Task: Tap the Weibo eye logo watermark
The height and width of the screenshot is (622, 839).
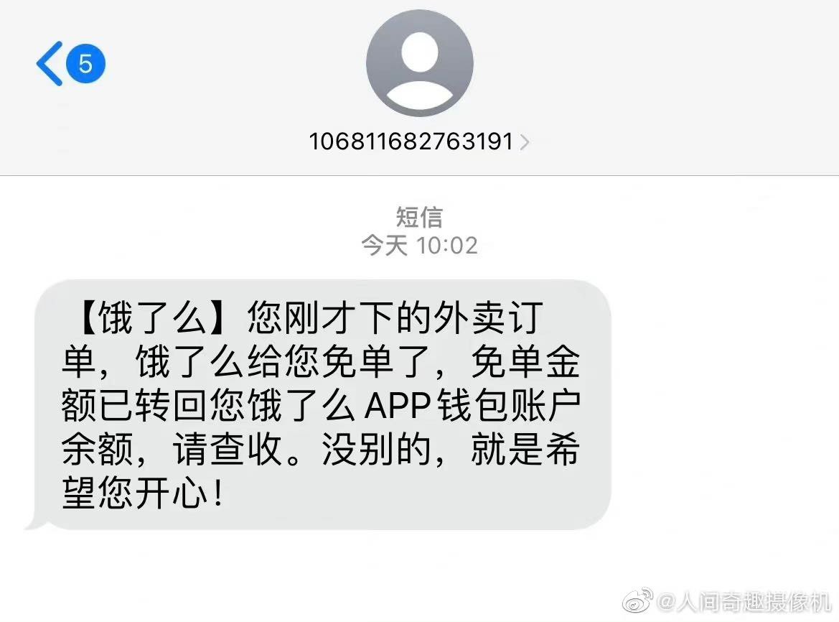Action: (x=637, y=600)
